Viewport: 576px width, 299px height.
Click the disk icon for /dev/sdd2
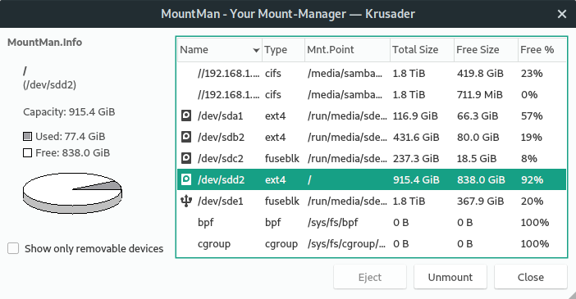point(186,179)
